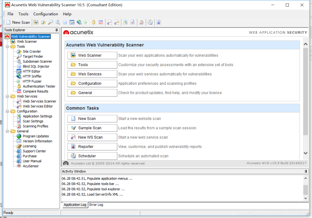Open User Manual in the tree

coord(32,161)
